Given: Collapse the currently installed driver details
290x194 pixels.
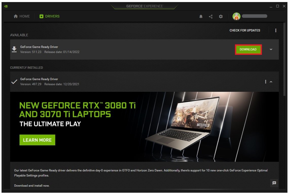Looking at the screenshot, I should tap(271, 82).
